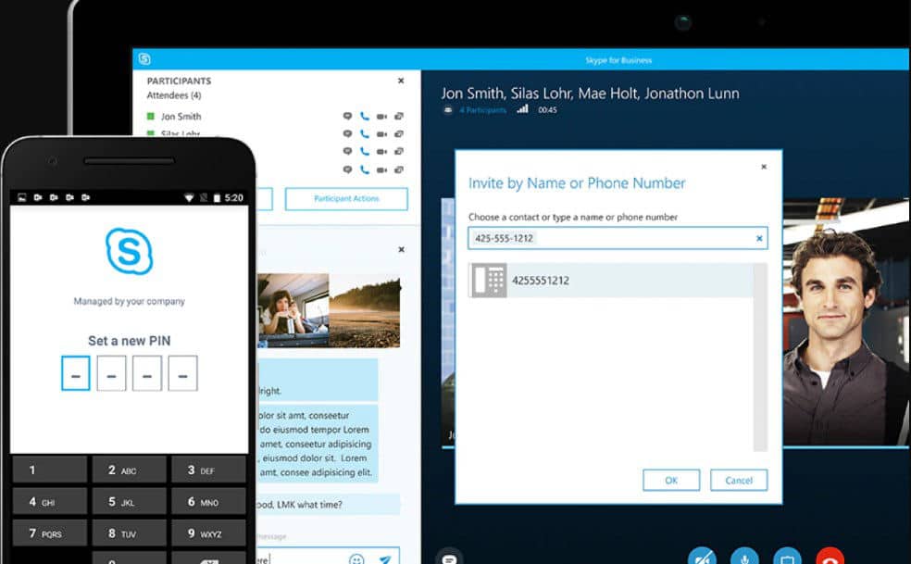Tap key 5 JKL on the phone keypad

pos(129,502)
